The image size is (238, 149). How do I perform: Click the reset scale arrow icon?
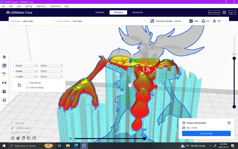click(19, 85)
